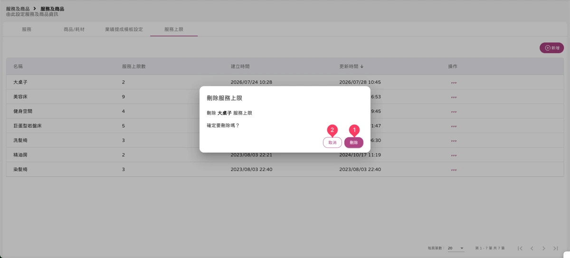The height and width of the screenshot is (258, 570).
Task: Click the 新增 add button
Action: click(551, 48)
